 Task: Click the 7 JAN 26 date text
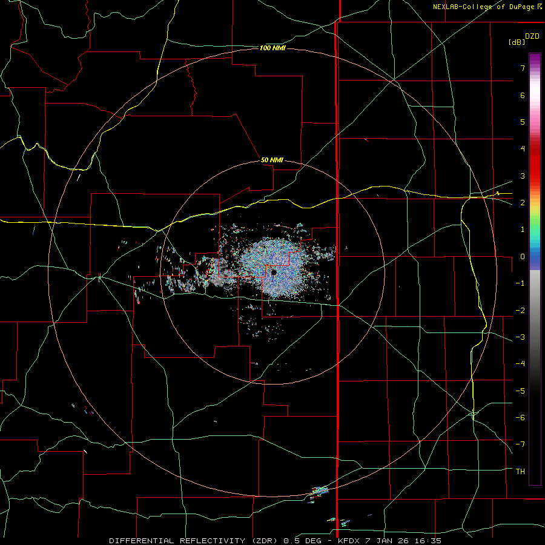click(386, 541)
